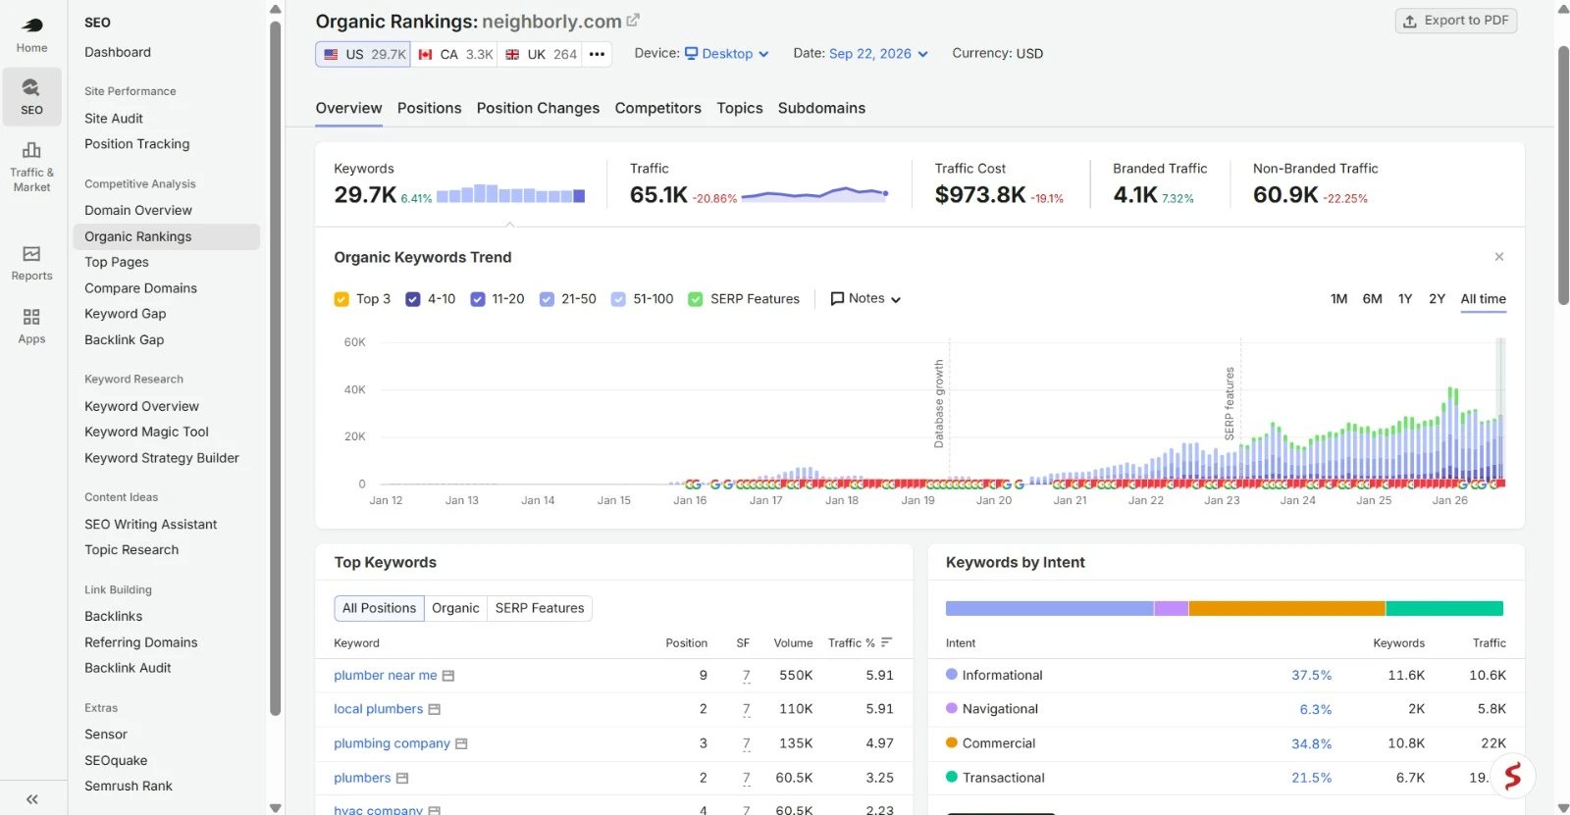
Task: Sort by Traffic % filter icon
Action: 887,642
